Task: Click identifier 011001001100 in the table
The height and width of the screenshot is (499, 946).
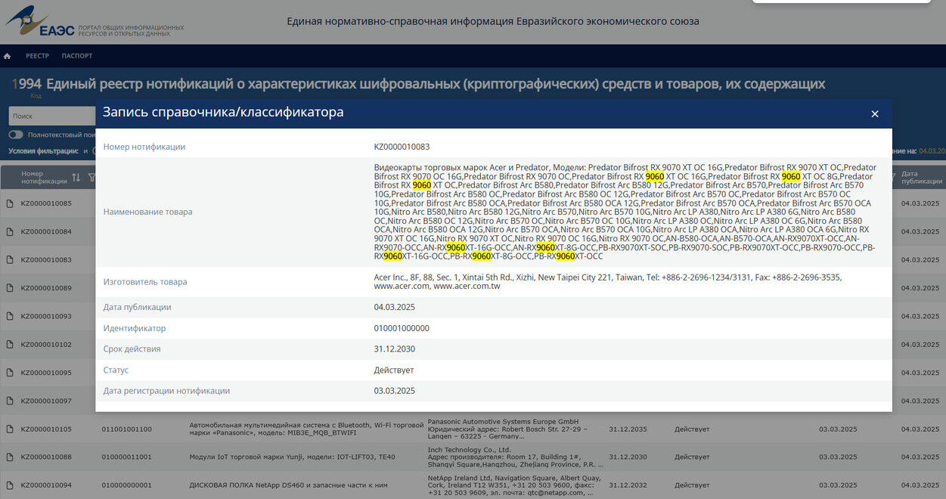Action: pyautogui.click(x=127, y=429)
